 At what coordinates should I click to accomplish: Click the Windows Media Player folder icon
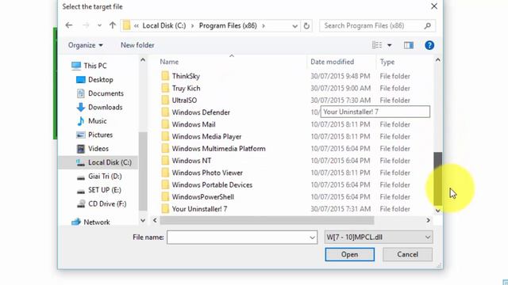pyautogui.click(x=165, y=136)
